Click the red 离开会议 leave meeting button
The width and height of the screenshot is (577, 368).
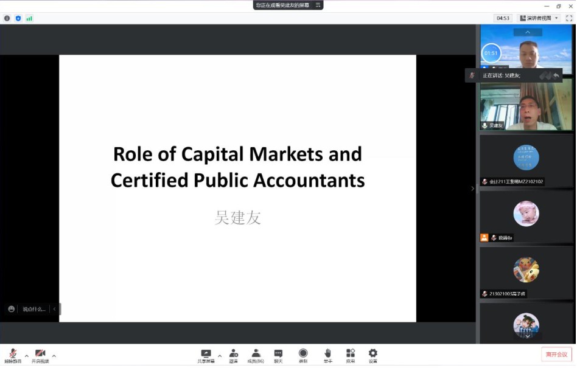[556, 355]
